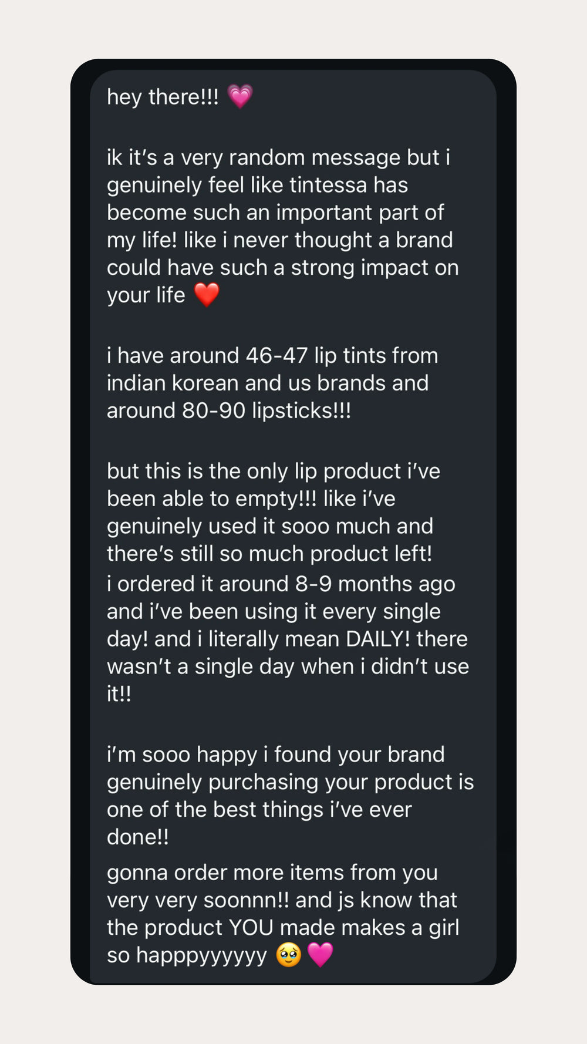Click the 'been able to empty!!!' text

click(x=212, y=499)
